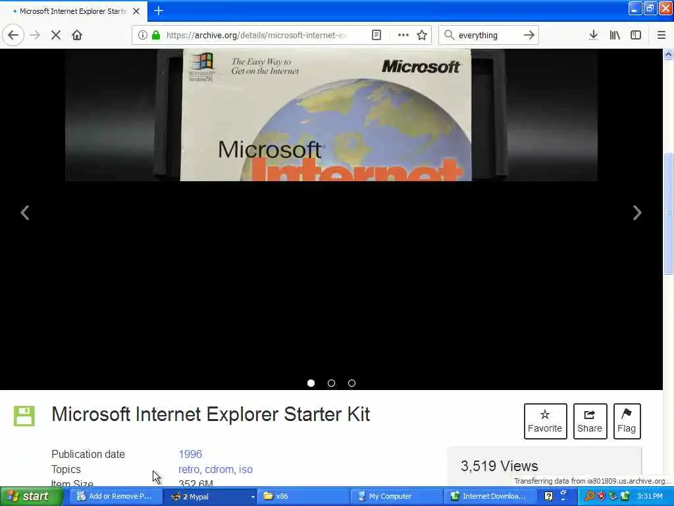Toggle the sidebar icon

636,36
